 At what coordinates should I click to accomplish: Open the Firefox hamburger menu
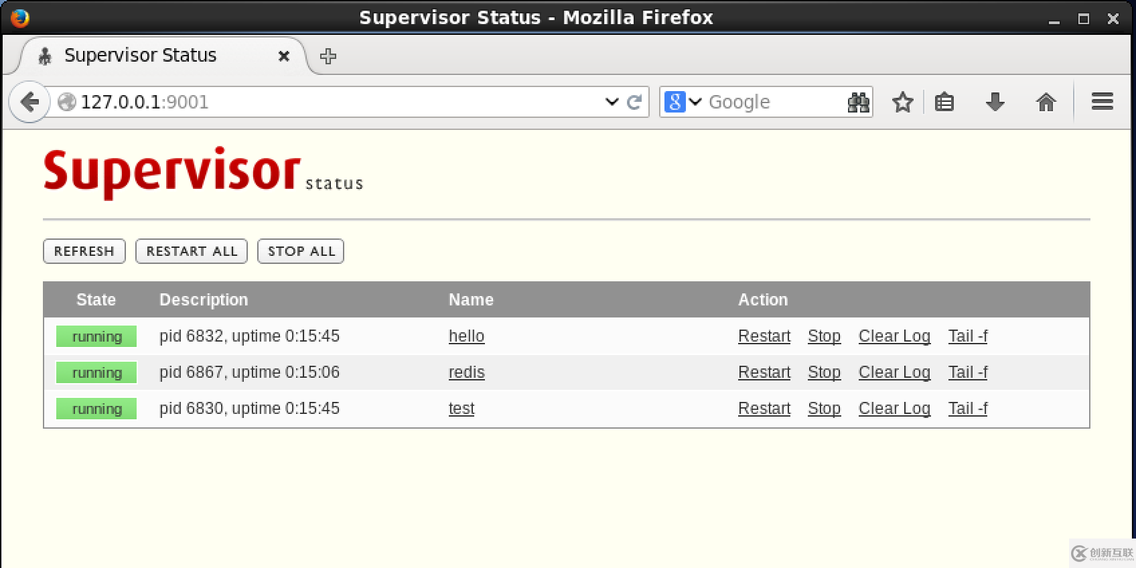point(1102,102)
